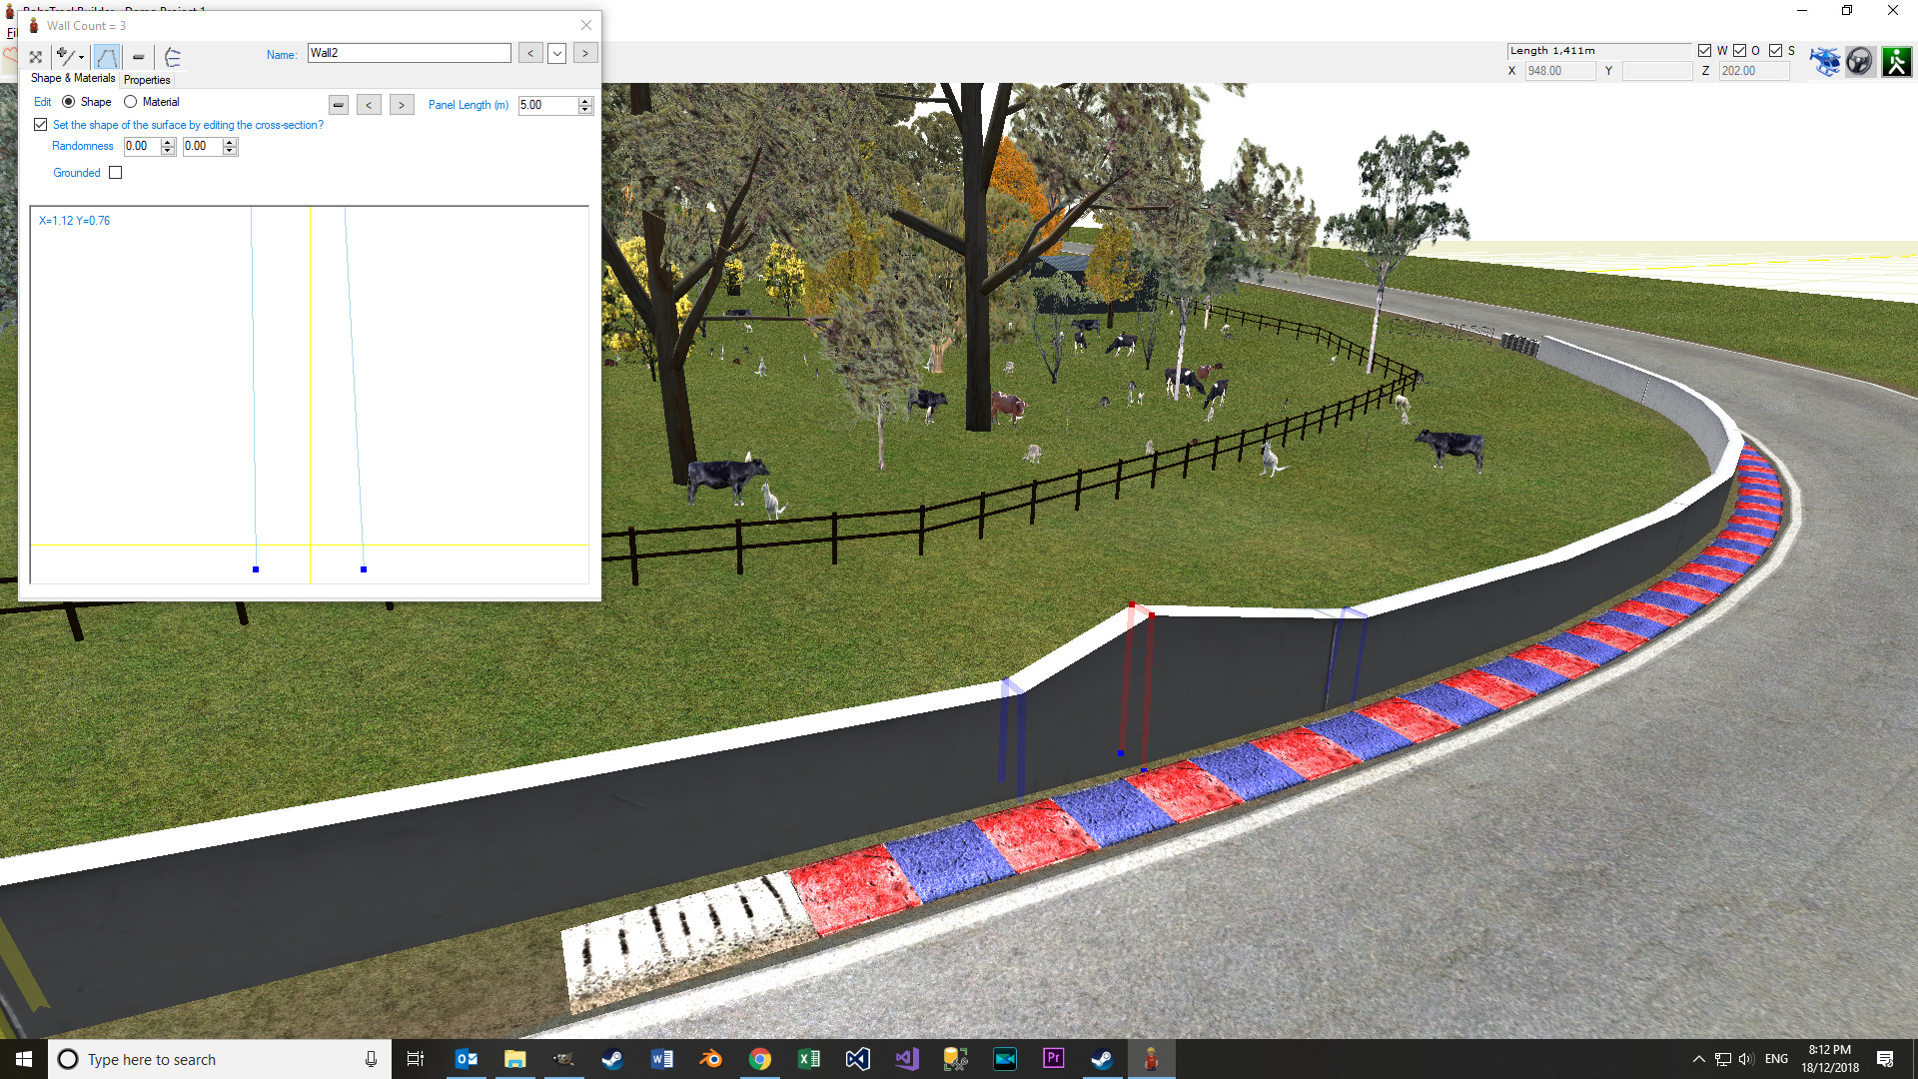Select the Shape & Materials tab
This screenshot has height=1079, width=1918.
(x=71, y=77)
